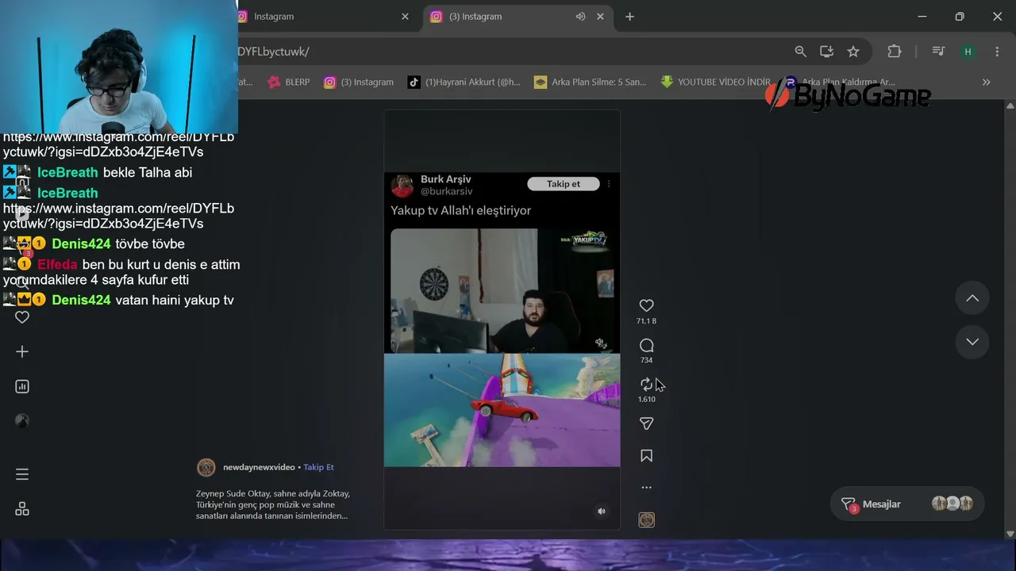This screenshot has width=1016, height=571.
Task: Open the YOUTUBE VİDEO İNDİR bookmark
Action: [715, 82]
